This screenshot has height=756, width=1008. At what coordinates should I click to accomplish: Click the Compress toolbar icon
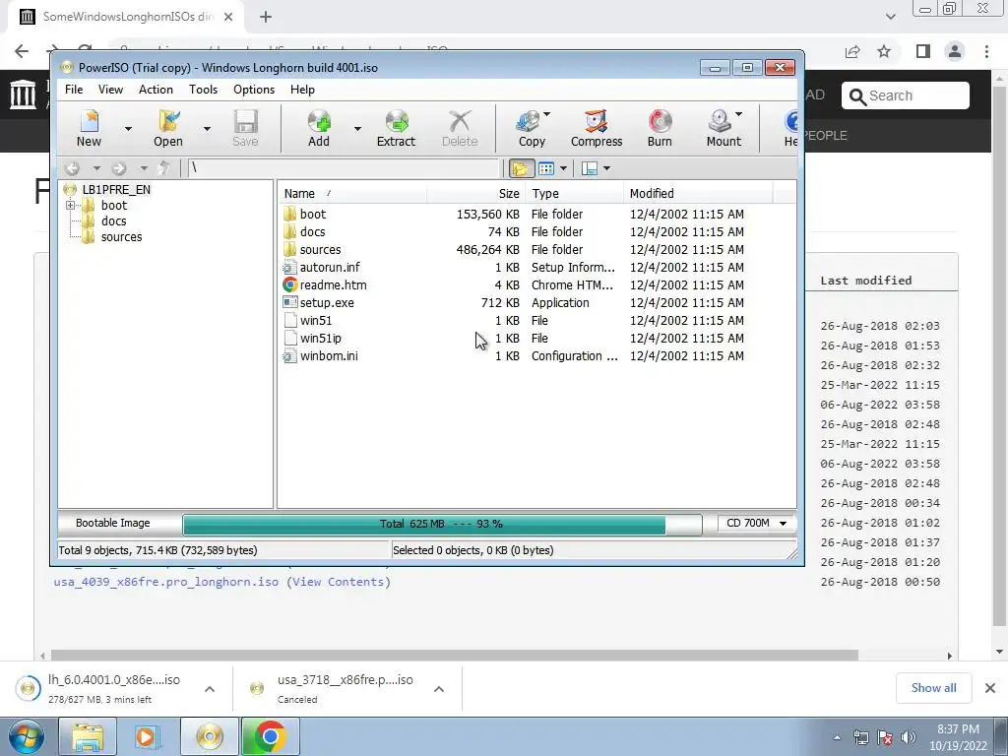(597, 129)
